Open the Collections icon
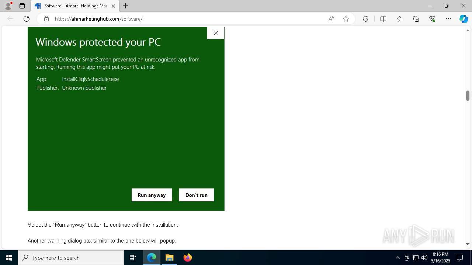472x265 pixels. point(416,19)
